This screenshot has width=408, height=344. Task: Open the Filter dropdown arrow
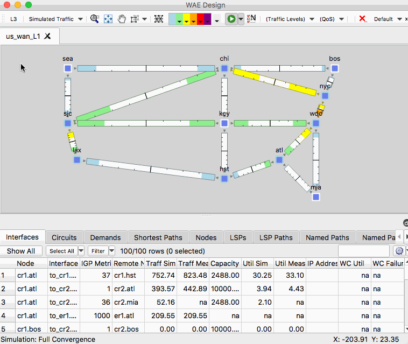pos(111,251)
